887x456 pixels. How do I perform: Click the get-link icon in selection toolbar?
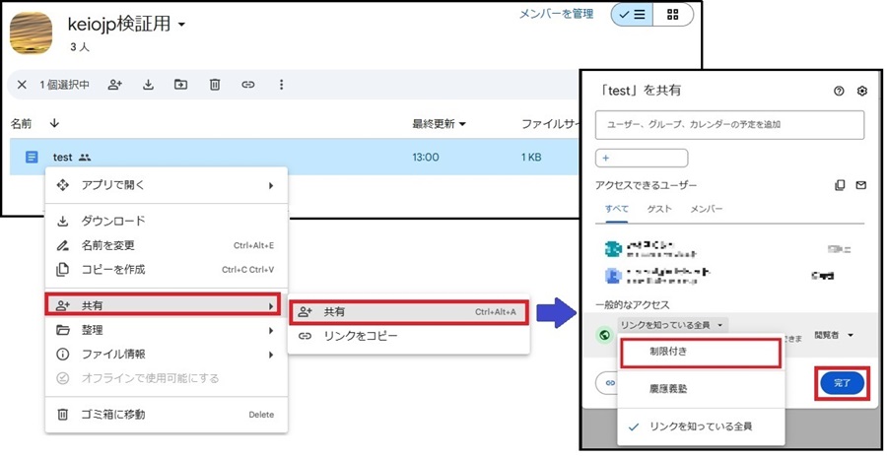(x=247, y=85)
